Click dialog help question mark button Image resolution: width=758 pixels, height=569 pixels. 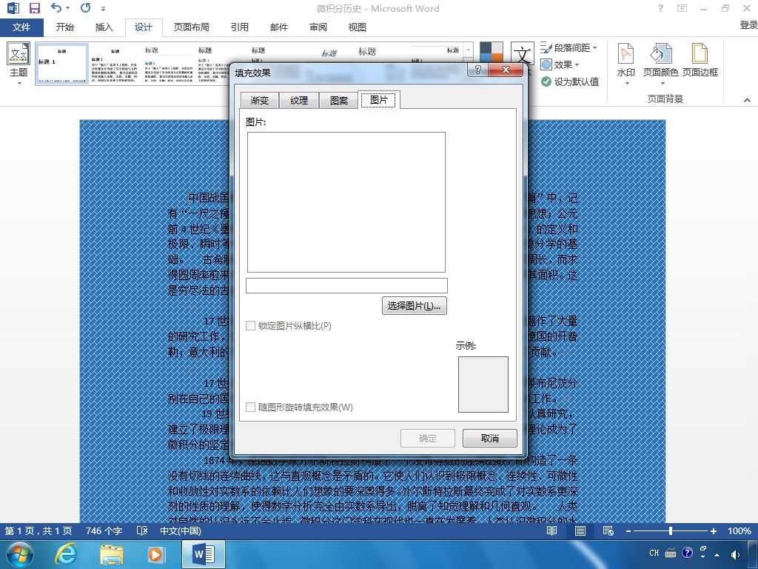(477, 70)
